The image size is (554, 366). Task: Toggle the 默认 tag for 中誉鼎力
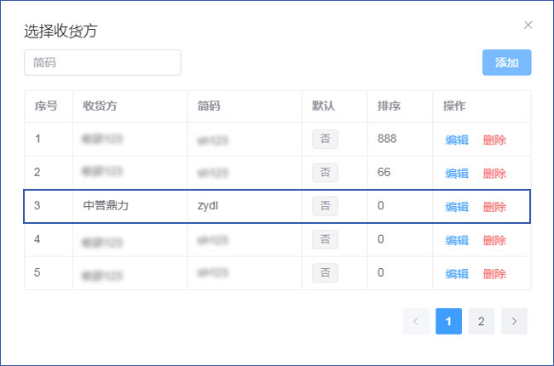click(325, 206)
